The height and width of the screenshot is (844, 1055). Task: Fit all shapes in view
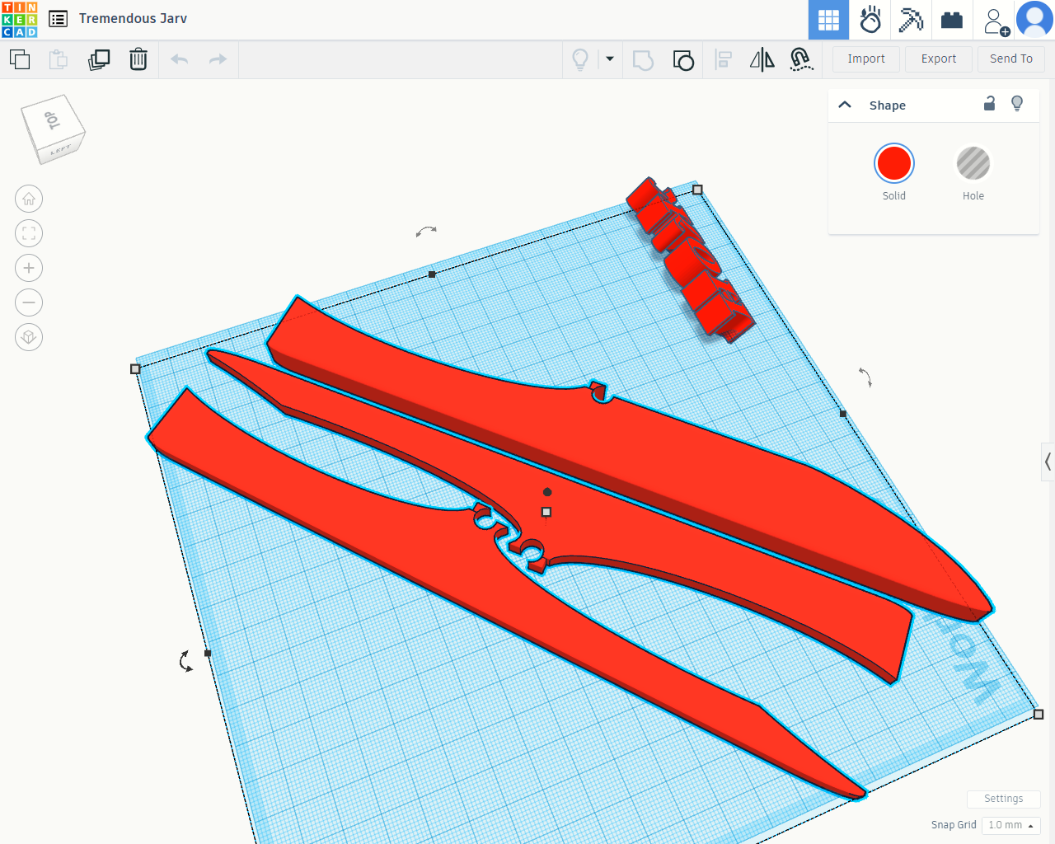29,233
